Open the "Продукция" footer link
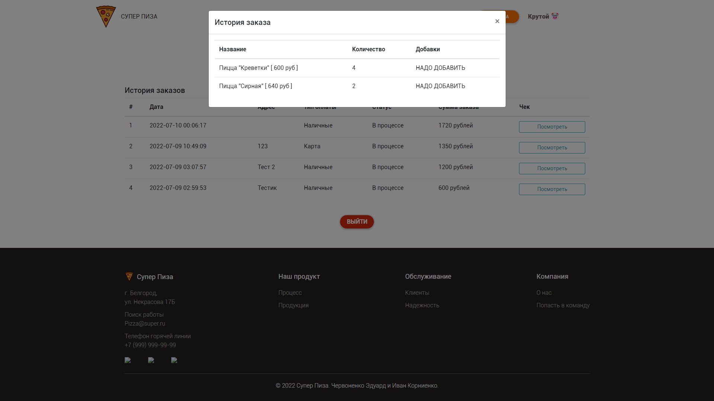Viewport: 714px width, 401px height. [x=293, y=305]
